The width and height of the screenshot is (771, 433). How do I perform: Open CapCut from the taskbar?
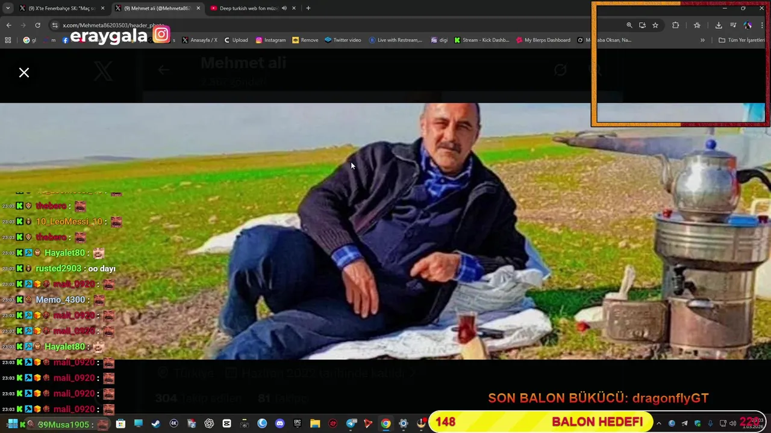pos(226,424)
